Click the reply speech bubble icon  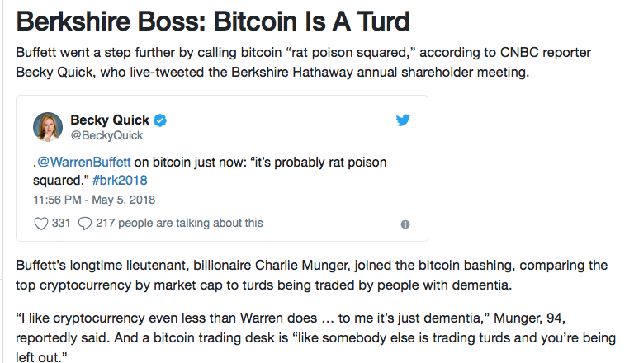pyautogui.click(x=84, y=223)
